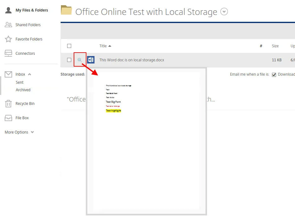Open folder title dropdown menu
Viewport: 295px width, 216px height.
click(224, 12)
